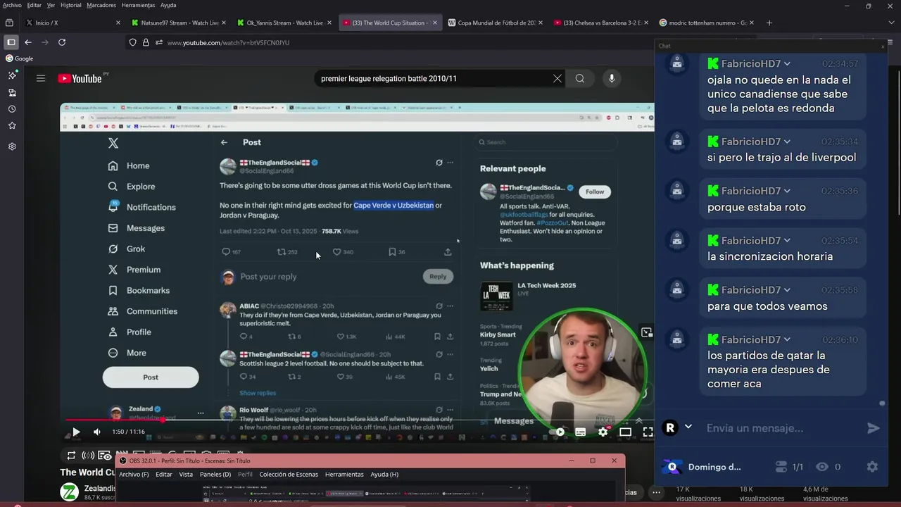Viewport: 901px width, 507px height.
Task: Click the padlock site security icon
Action: point(146,42)
